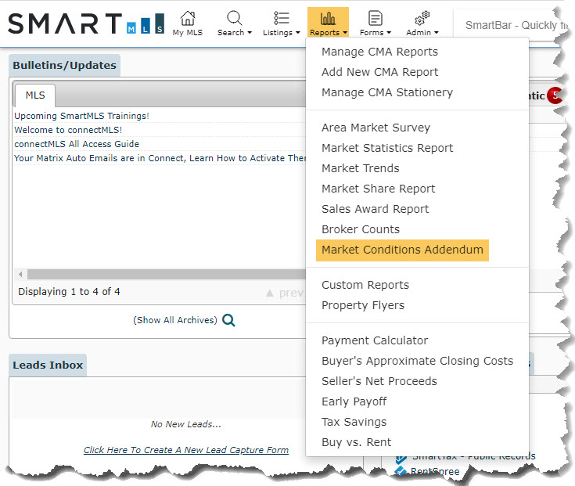Choose Early Payoff calculator
This screenshot has height=486, width=575.
coord(354,401)
